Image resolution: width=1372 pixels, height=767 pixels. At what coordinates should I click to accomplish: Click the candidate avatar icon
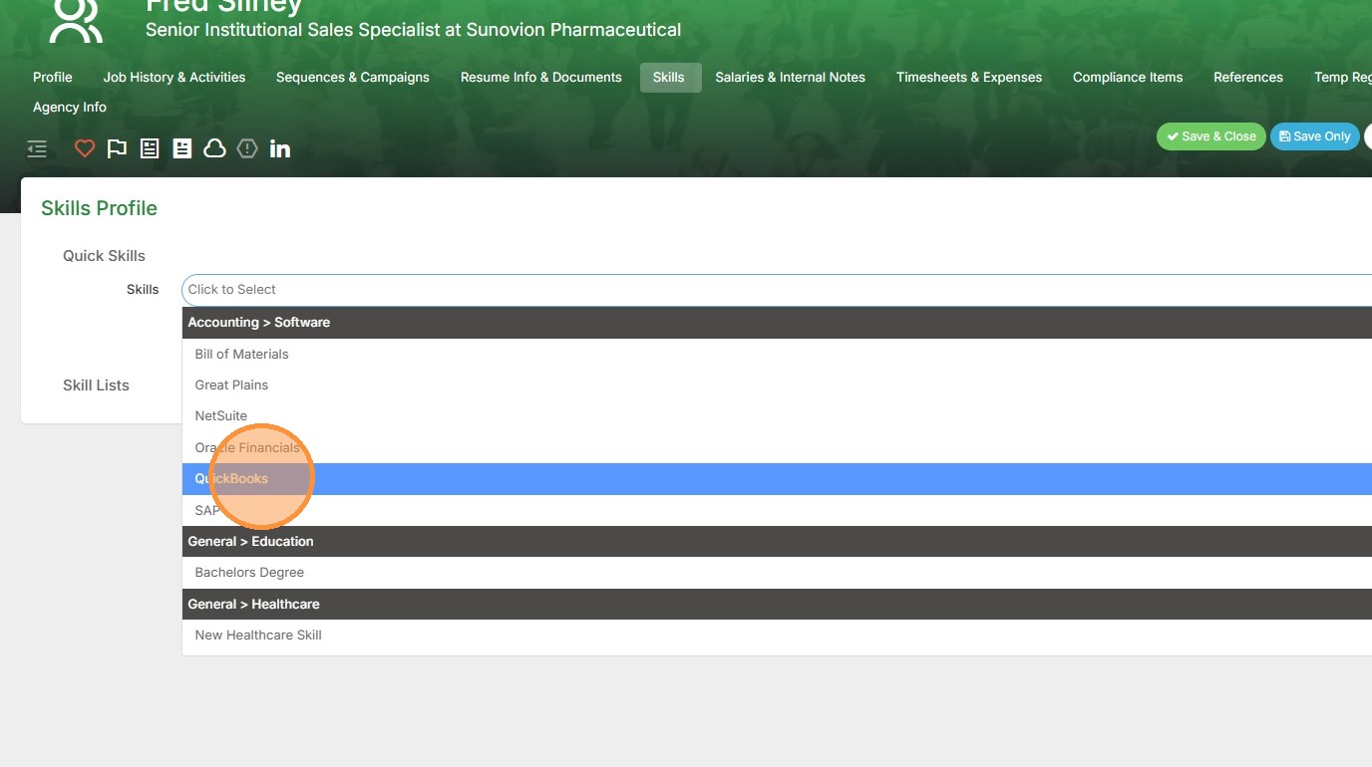pos(76,20)
